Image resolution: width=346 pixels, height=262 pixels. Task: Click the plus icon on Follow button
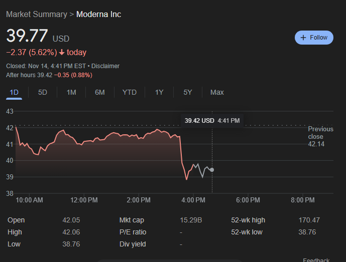point(303,38)
